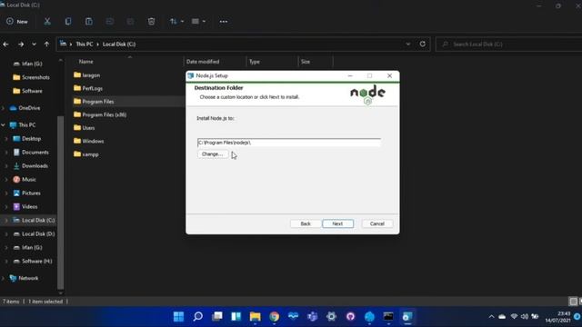The image size is (582, 327).
Task: Open File Explorer from the taskbar
Action: [255, 317]
